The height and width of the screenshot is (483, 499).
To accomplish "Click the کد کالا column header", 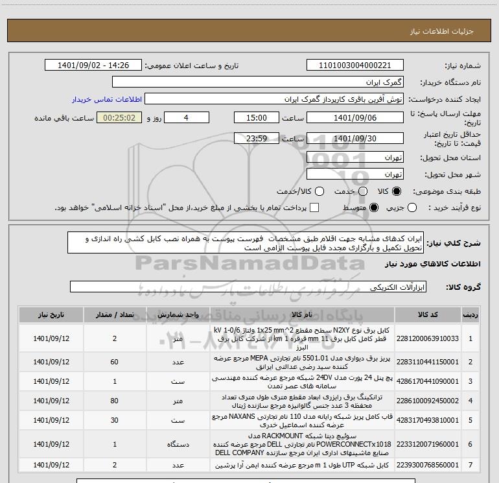I will pyautogui.click(x=428, y=315).
